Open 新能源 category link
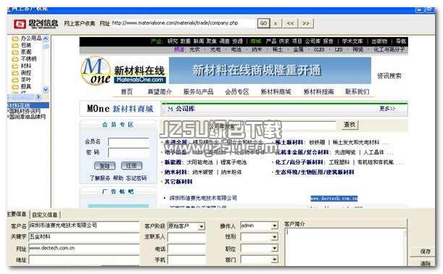Viewport: 443px width, 274px height. (173, 162)
